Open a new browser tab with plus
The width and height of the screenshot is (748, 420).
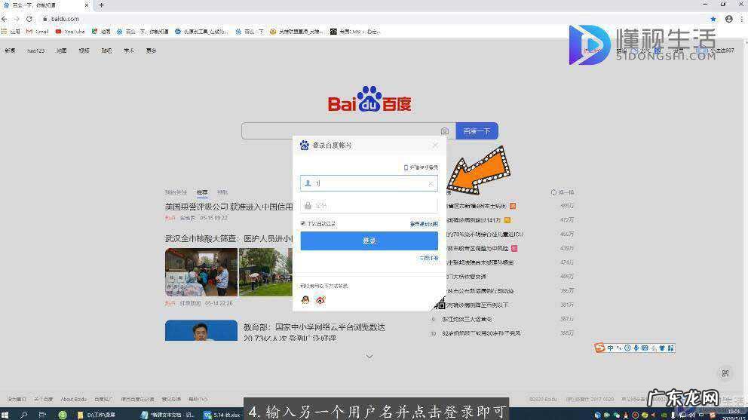(102, 5)
